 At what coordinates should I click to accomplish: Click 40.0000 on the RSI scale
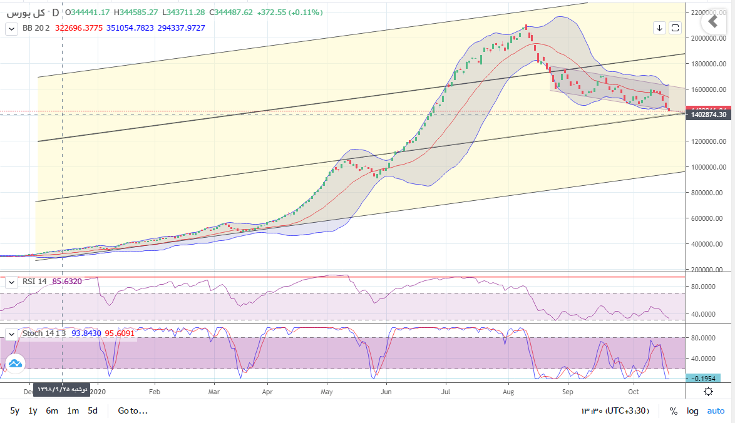[x=703, y=314]
